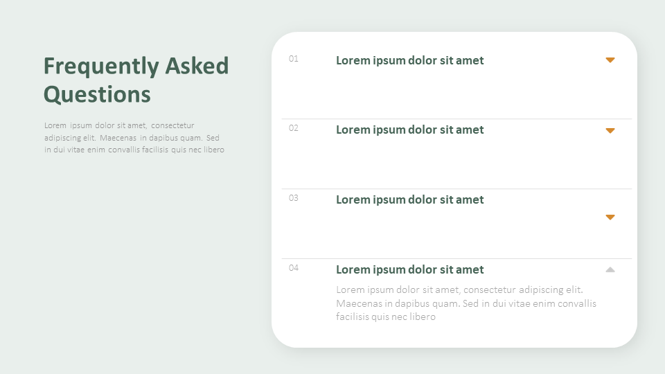Click the title of question 01
The image size is (665, 374).
pos(409,60)
